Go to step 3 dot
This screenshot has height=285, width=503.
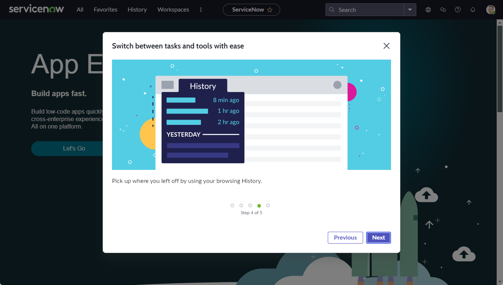tap(250, 206)
